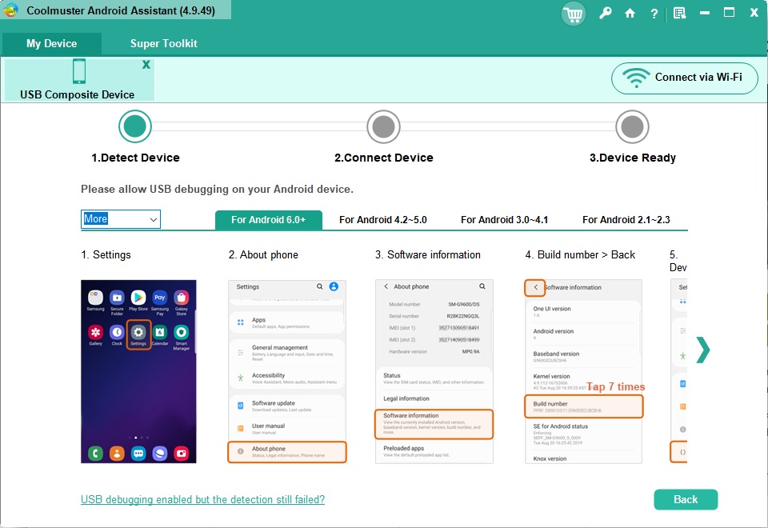The width and height of the screenshot is (768, 528).
Task: Close the USB Composite Device tab
Action: (x=146, y=65)
